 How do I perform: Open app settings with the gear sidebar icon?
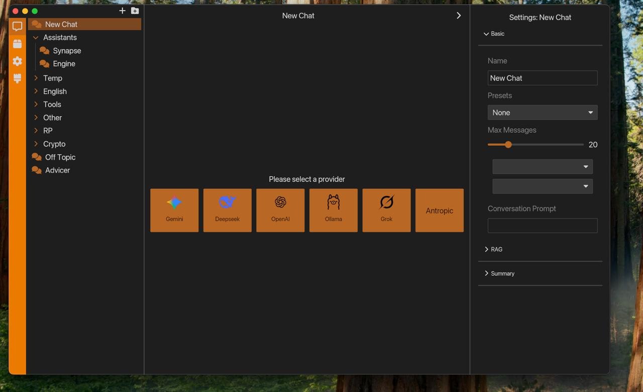tap(17, 61)
